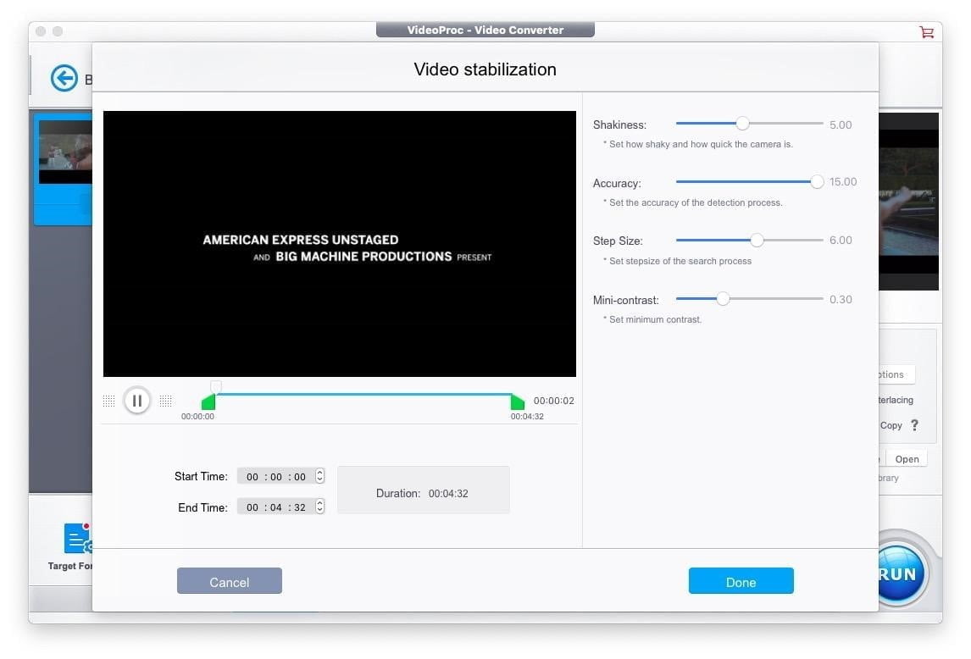This screenshot has width=971, height=659.
Task: Click the green trim start marker
Action: coord(208,402)
